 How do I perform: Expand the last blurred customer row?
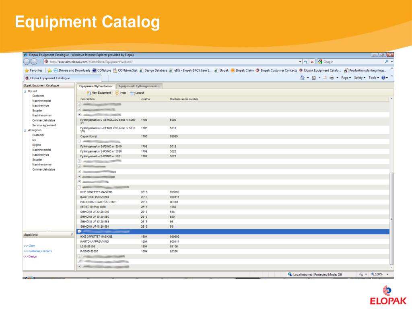coord(79,266)
